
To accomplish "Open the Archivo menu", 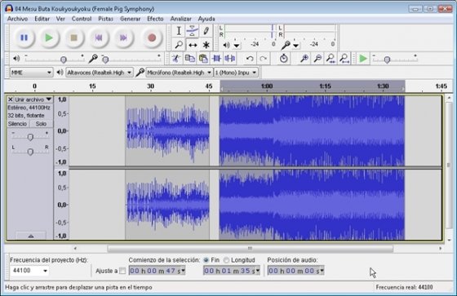I will [17, 19].
